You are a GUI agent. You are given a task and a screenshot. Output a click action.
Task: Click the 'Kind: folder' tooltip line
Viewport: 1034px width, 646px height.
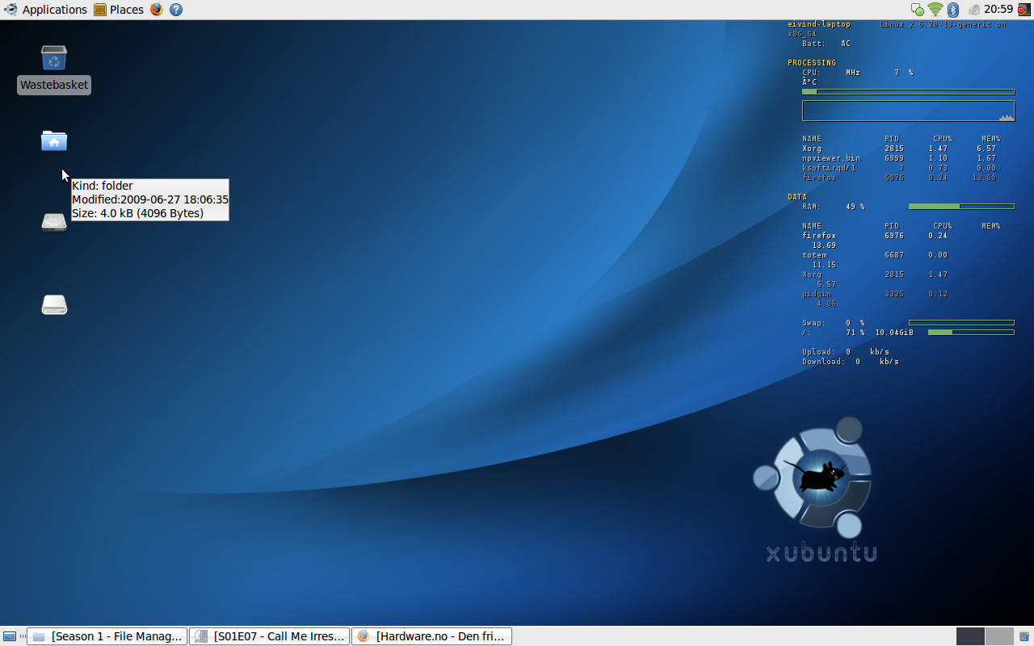pos(103,186)
